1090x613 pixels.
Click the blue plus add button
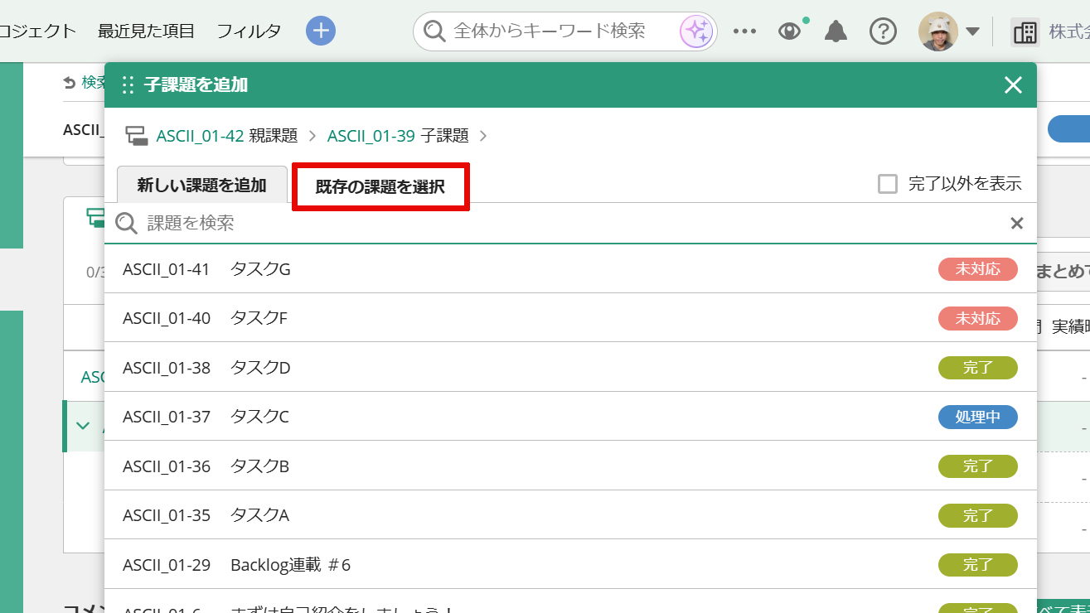320,31
